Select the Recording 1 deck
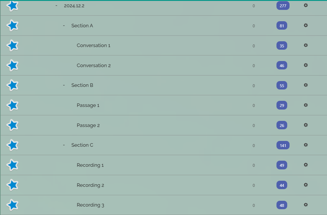The image size is (327, 215). tap(90, 165)
